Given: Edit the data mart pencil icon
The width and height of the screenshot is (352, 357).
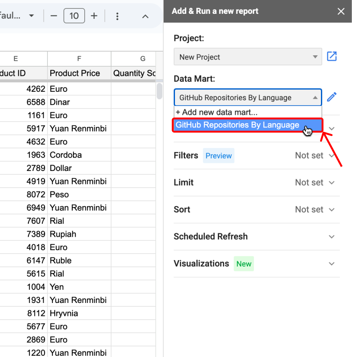Looking at the screenshot, I should point(332,97).
